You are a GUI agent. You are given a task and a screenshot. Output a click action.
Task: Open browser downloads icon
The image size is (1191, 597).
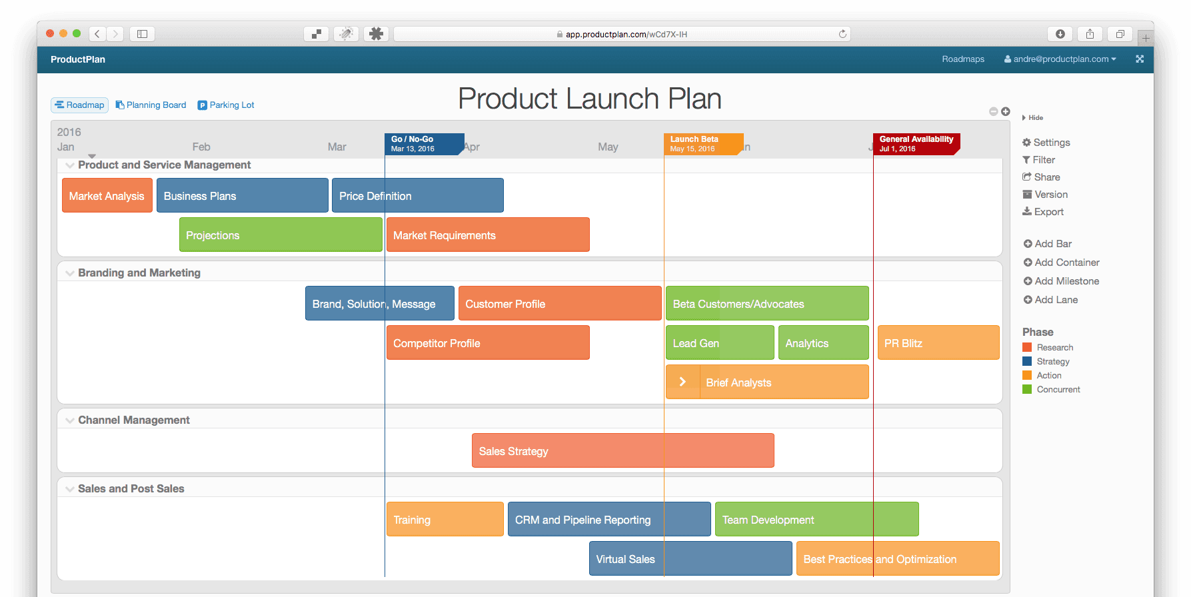click(x=1060, y=34)
